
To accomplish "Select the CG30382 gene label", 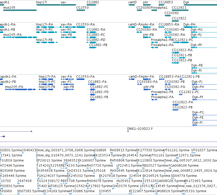I will [x=171, y=13].
